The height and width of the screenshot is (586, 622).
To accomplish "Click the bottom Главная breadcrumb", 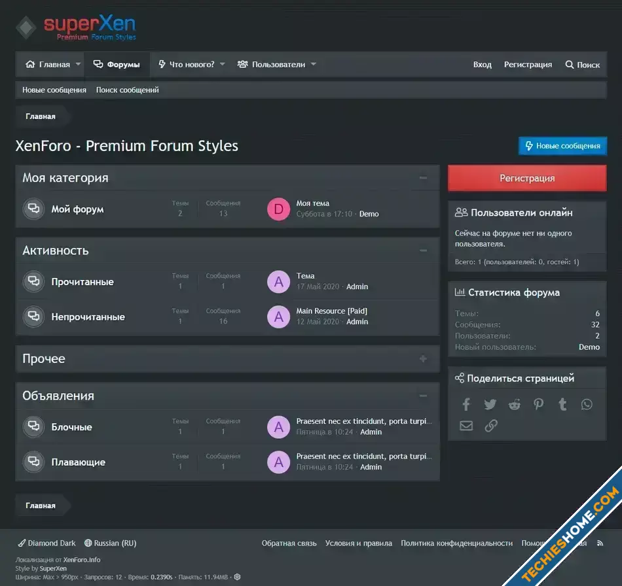I will (41, 506).
